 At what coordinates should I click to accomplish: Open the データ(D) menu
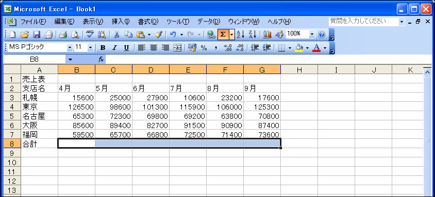(x=209, y=21)
